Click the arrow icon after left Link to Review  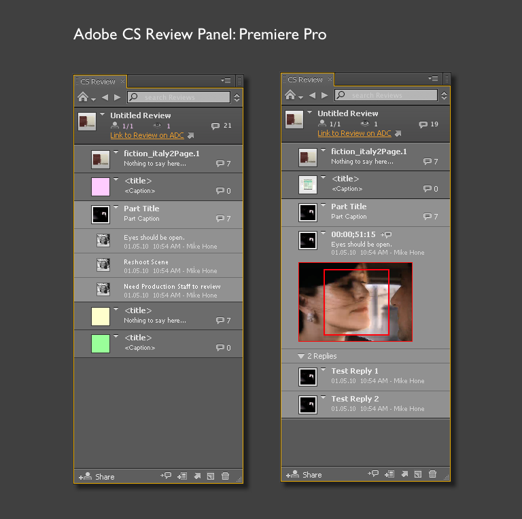click(191, 135)
